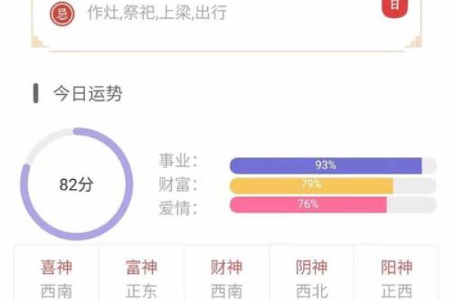Viewport: 452px width, 301px height.
Task: Tap the red 日 badge icon
Action: (395, 7)
